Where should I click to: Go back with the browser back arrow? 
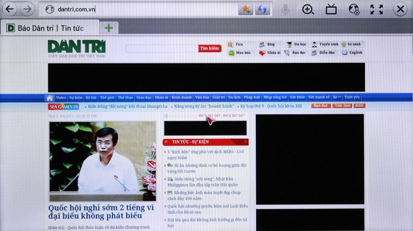[x=10, y=9]
